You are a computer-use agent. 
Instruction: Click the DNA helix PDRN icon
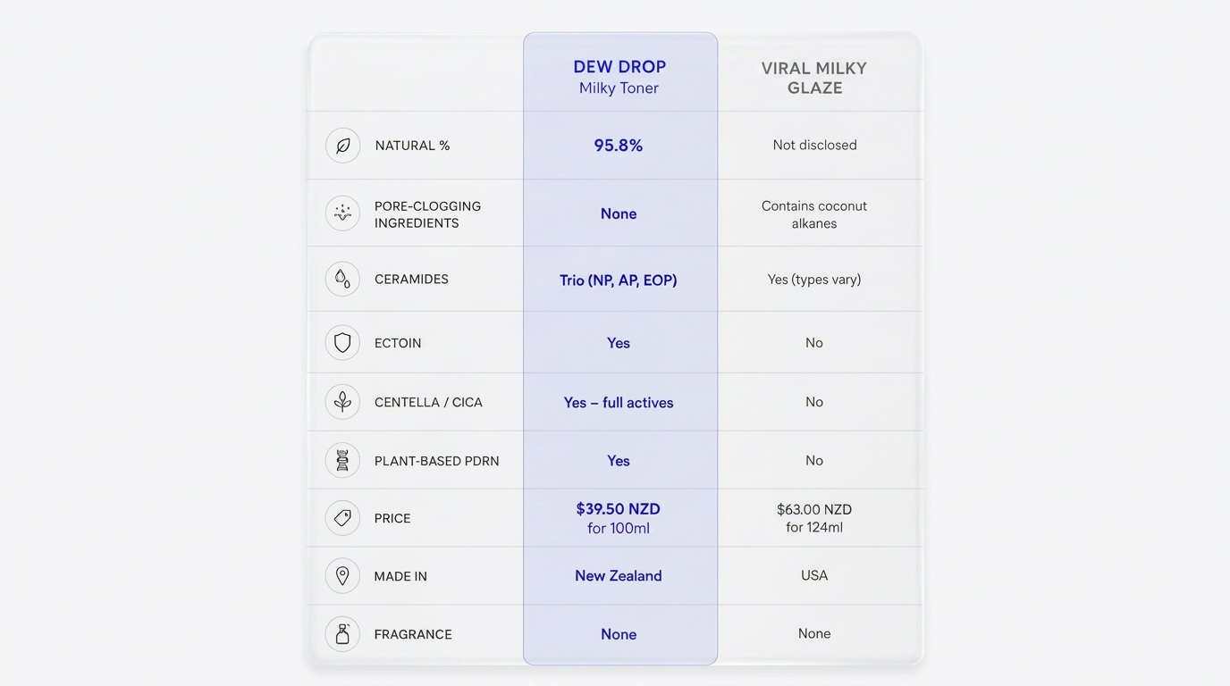(342, 461)
